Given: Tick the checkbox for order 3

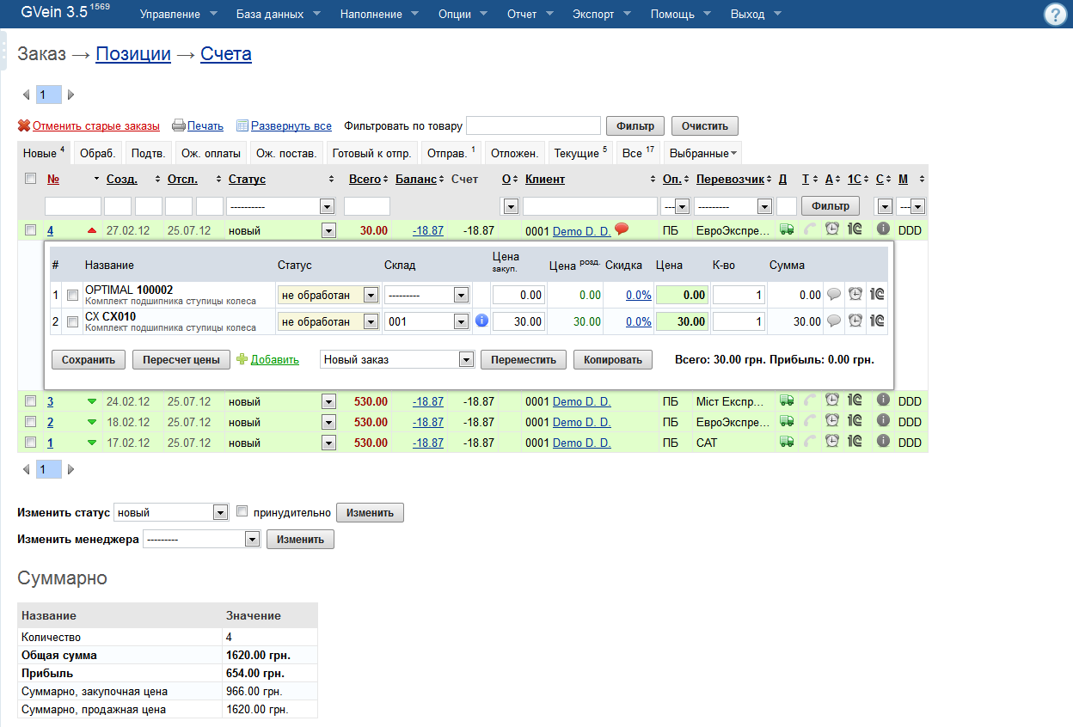Looking at the screenshot, I should (31, 401).
